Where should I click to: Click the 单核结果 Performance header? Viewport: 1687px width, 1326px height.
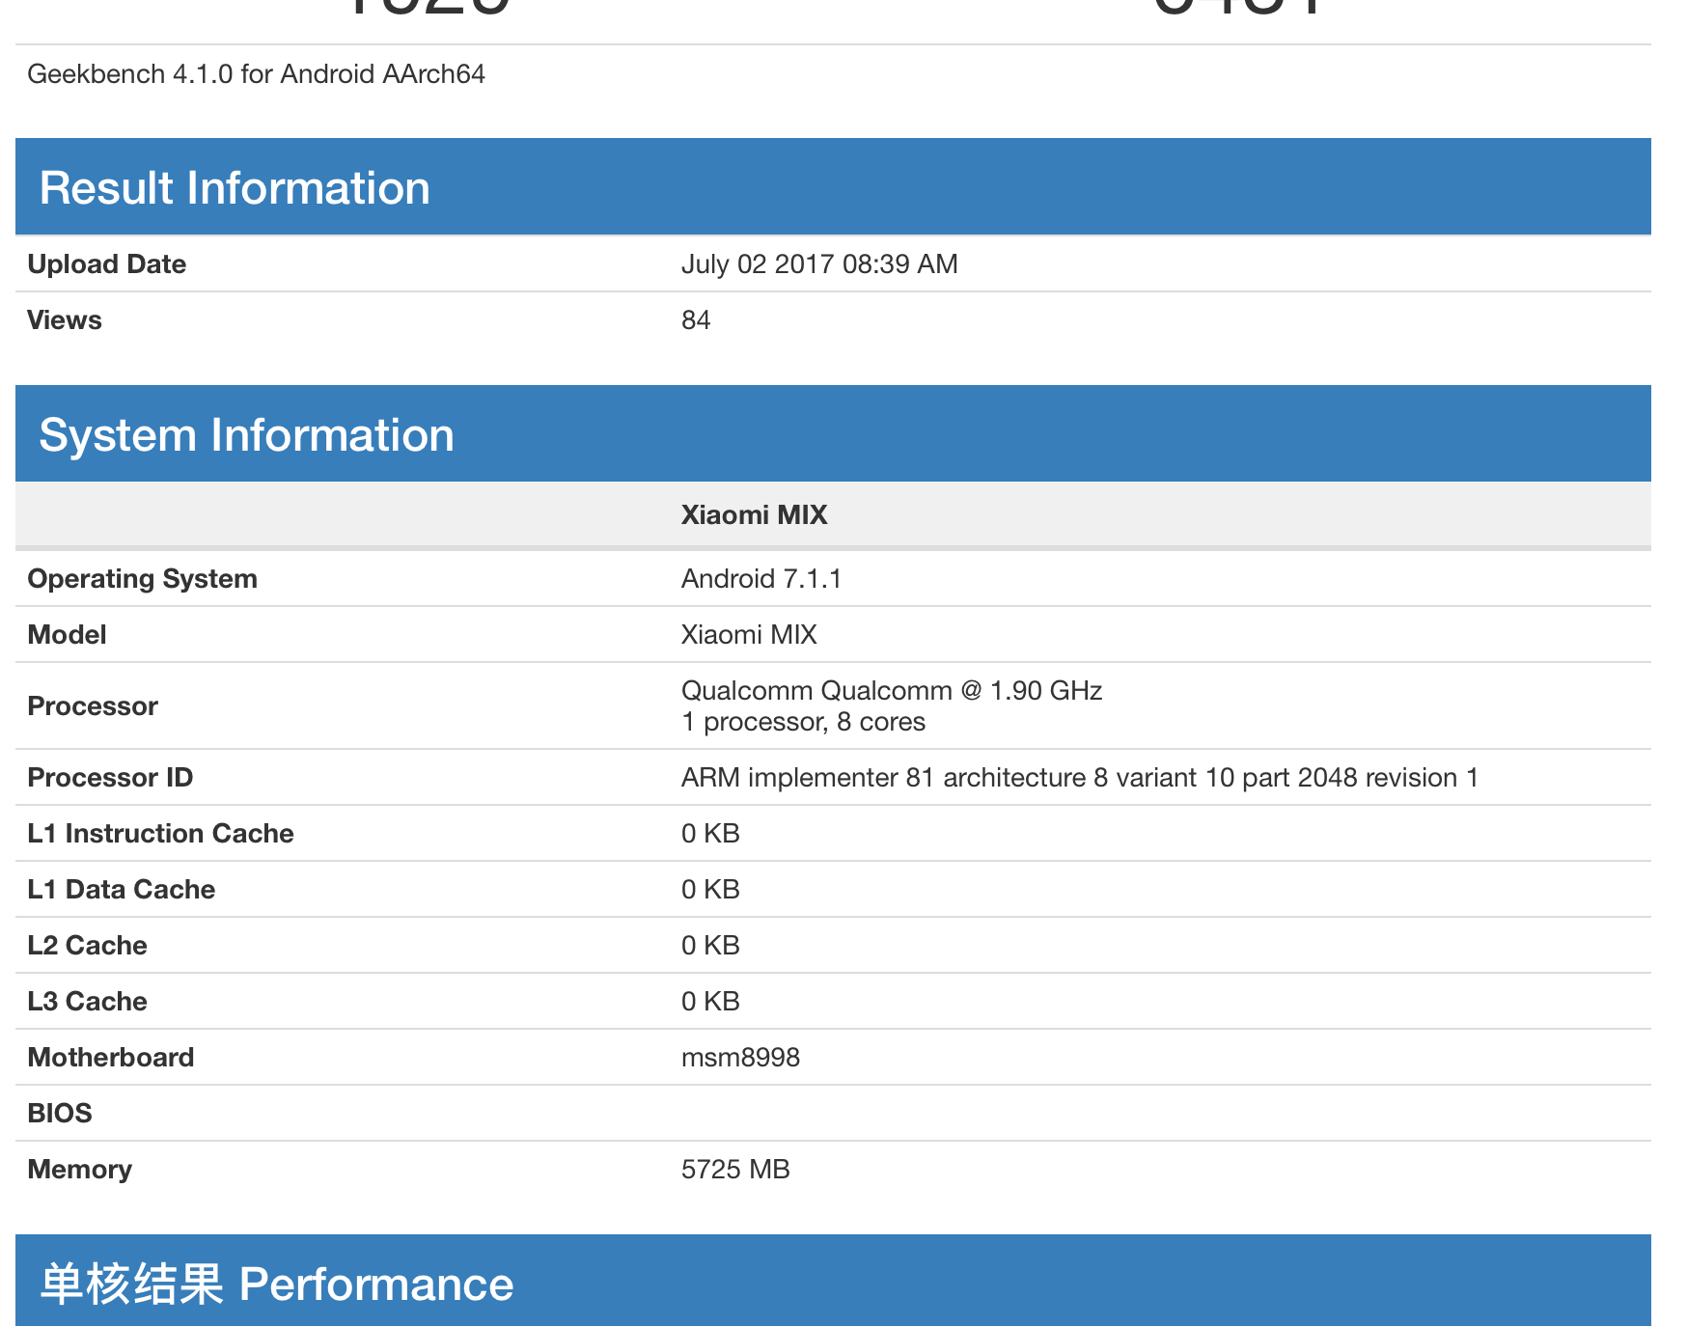[277, 1285]
